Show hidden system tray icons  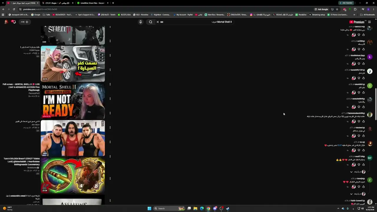(338, 208)
